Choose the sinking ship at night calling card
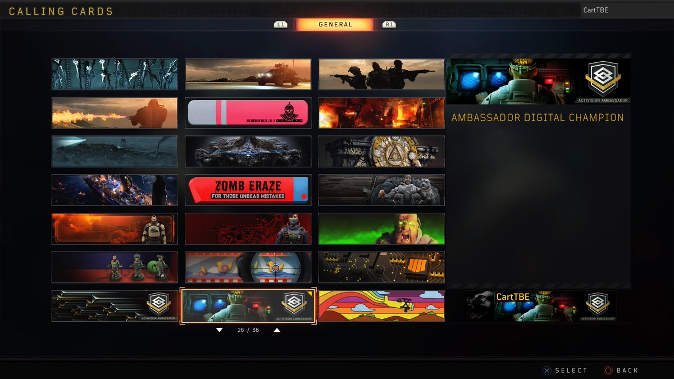The width and height of the screenshot is (674, 379). [x=115, y=190]
